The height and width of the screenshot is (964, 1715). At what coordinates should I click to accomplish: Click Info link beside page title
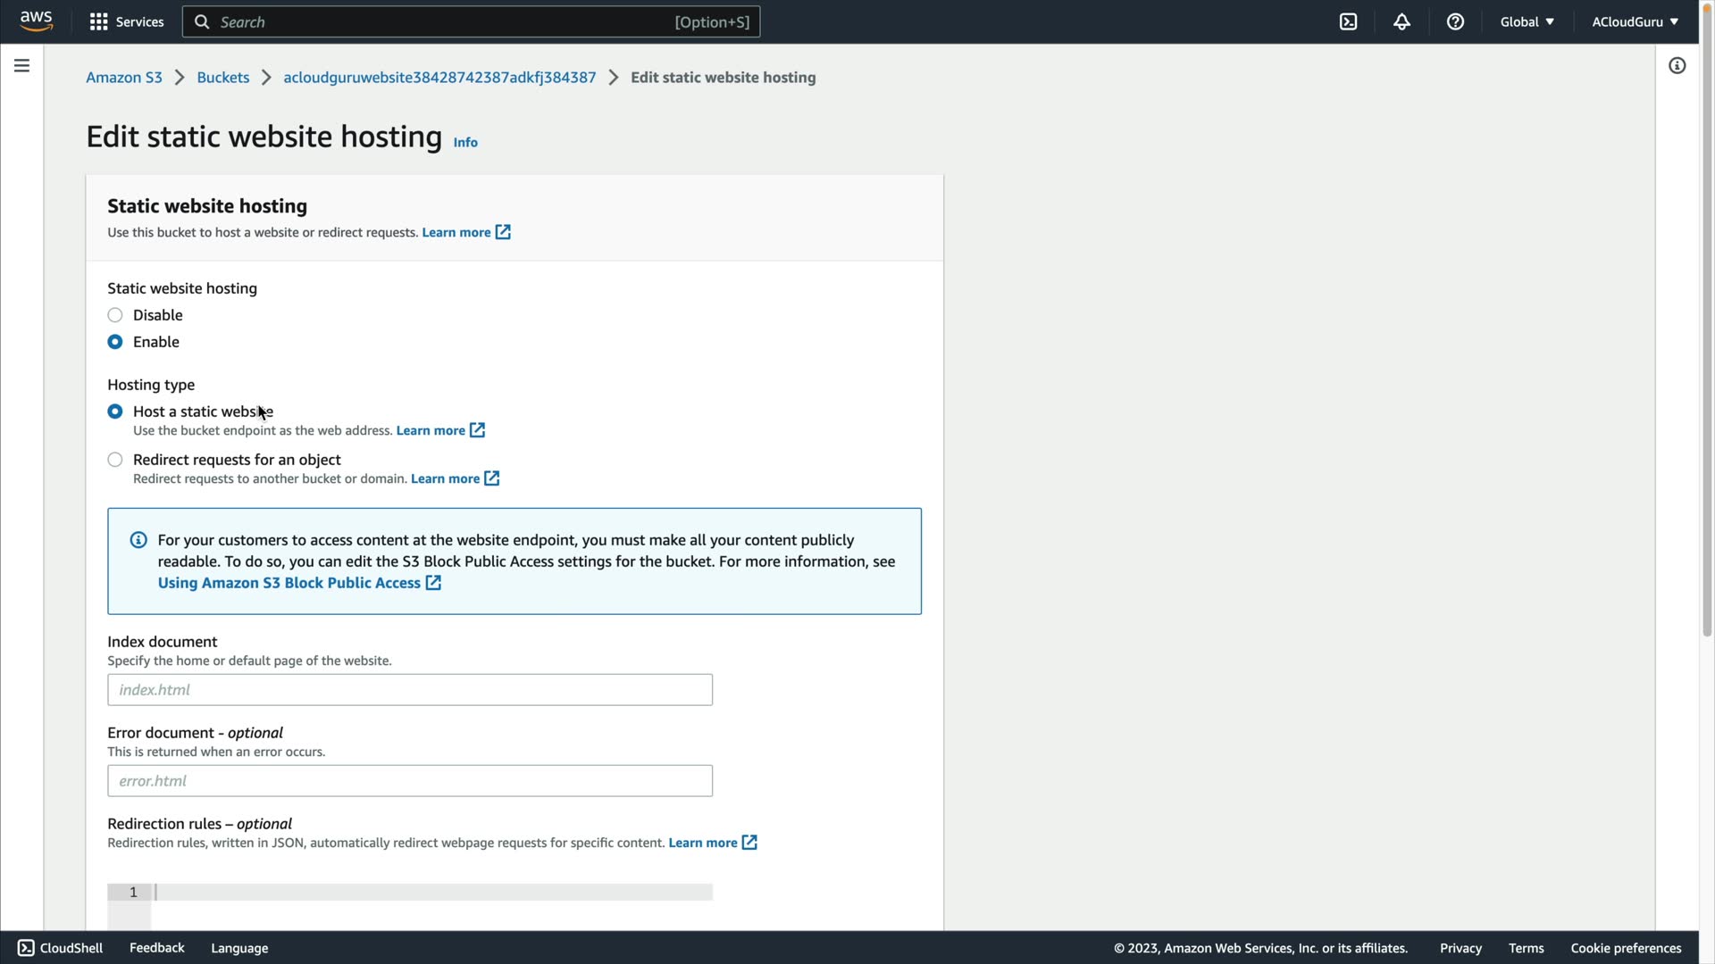pyautogui.click(x=465, y=142)
